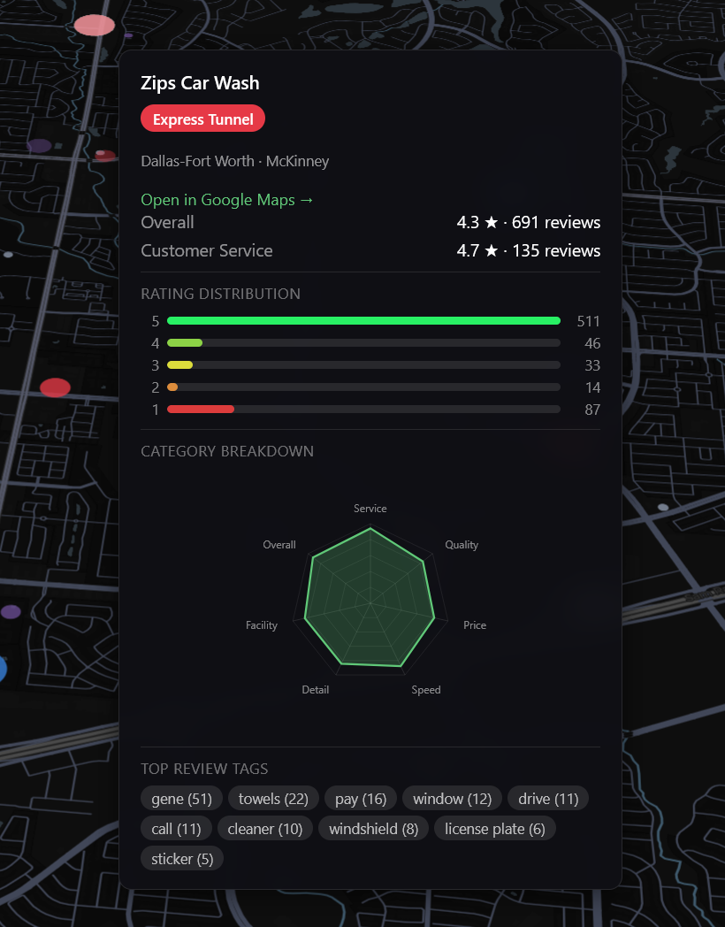Click the Quality axis label on radar chart

click(462, 545)
